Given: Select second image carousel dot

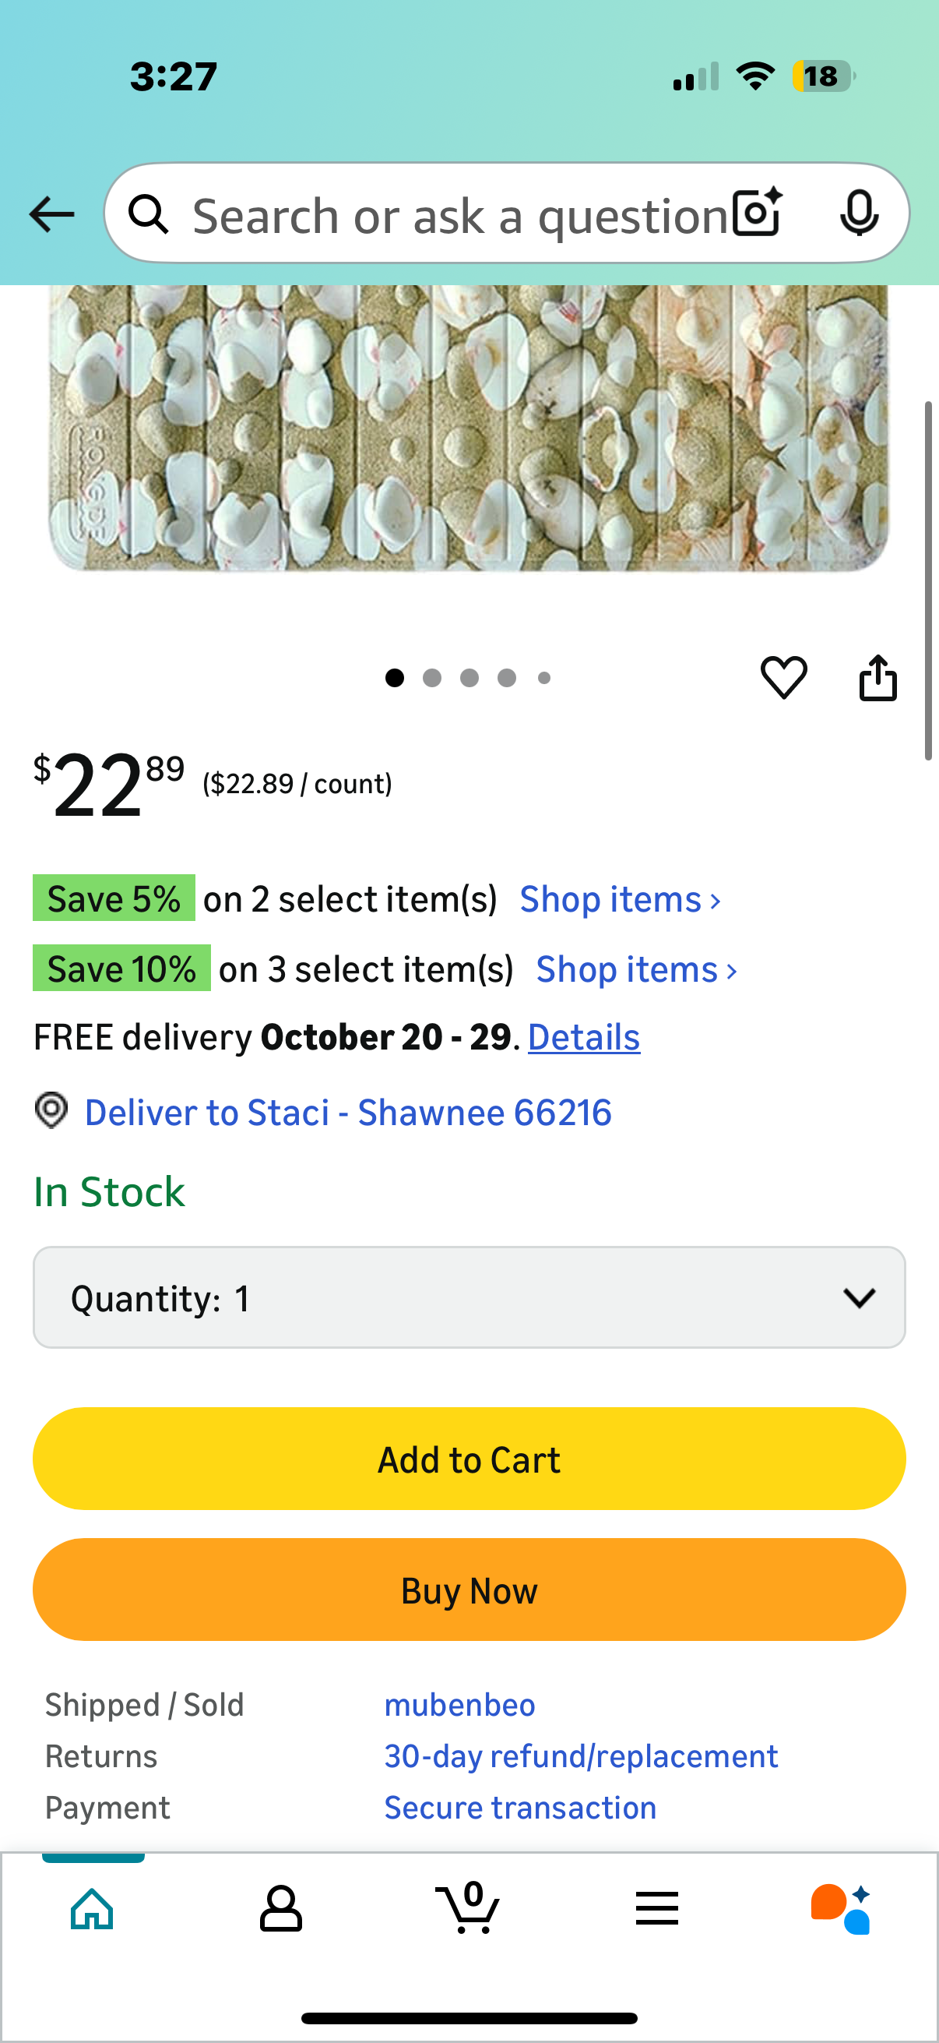Looking at the screenshot, I should [432, 678].
